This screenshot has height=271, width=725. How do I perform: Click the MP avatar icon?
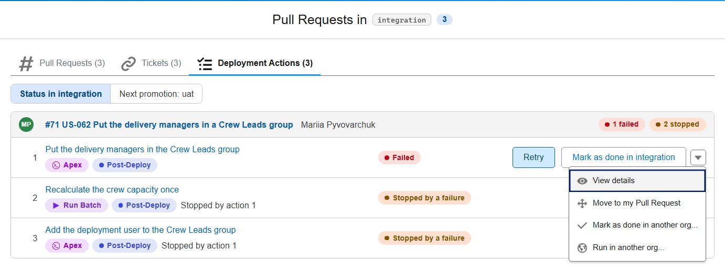pos(26,125)
